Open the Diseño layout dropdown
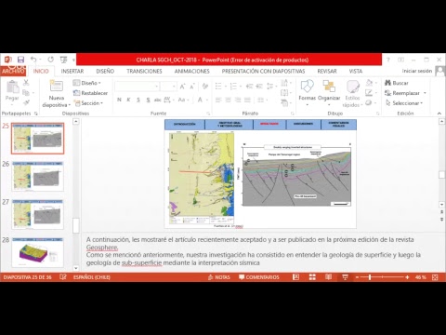 tap(86, 83)
